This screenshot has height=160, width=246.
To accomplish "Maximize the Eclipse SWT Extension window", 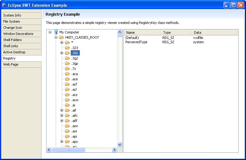I will click(234, 5).
